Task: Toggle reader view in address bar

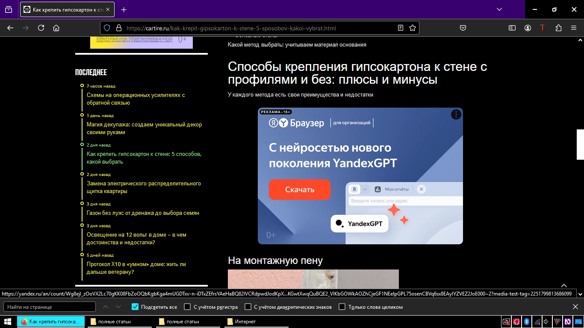Action: click(x=400, y=28)
